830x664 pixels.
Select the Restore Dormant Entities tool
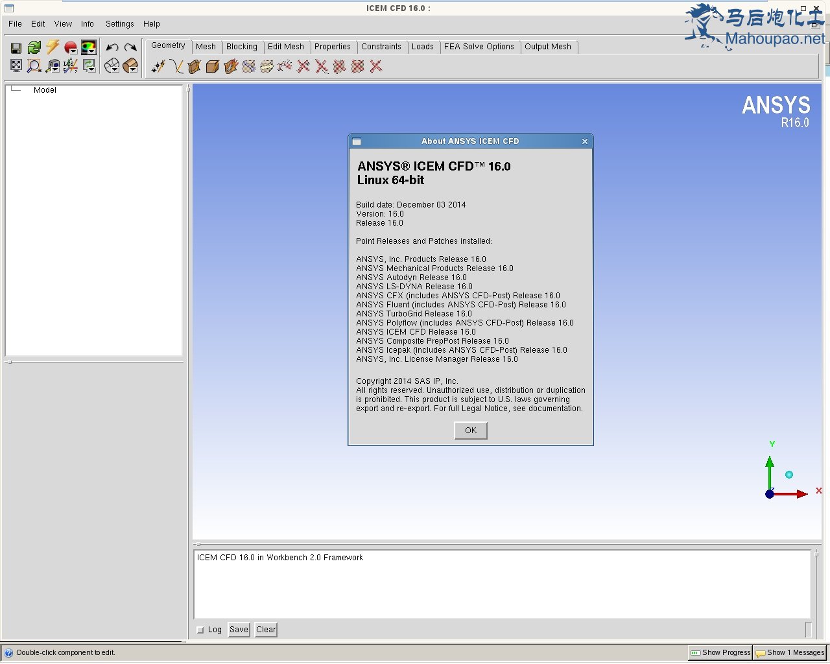coord(285,66)
